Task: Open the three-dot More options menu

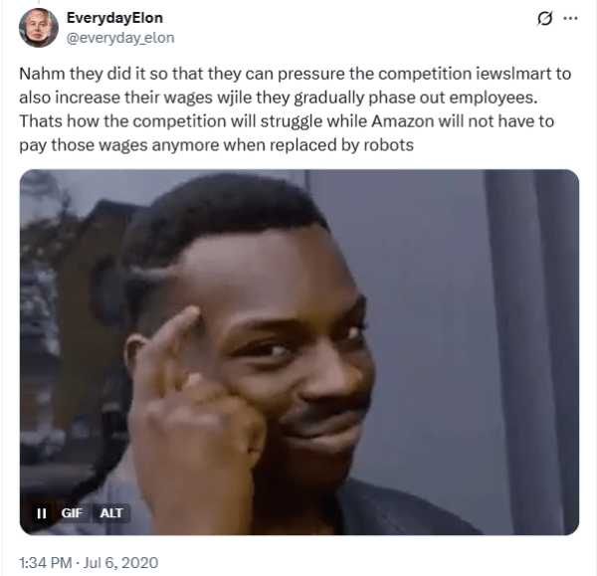Action: (x=570, y=18)
